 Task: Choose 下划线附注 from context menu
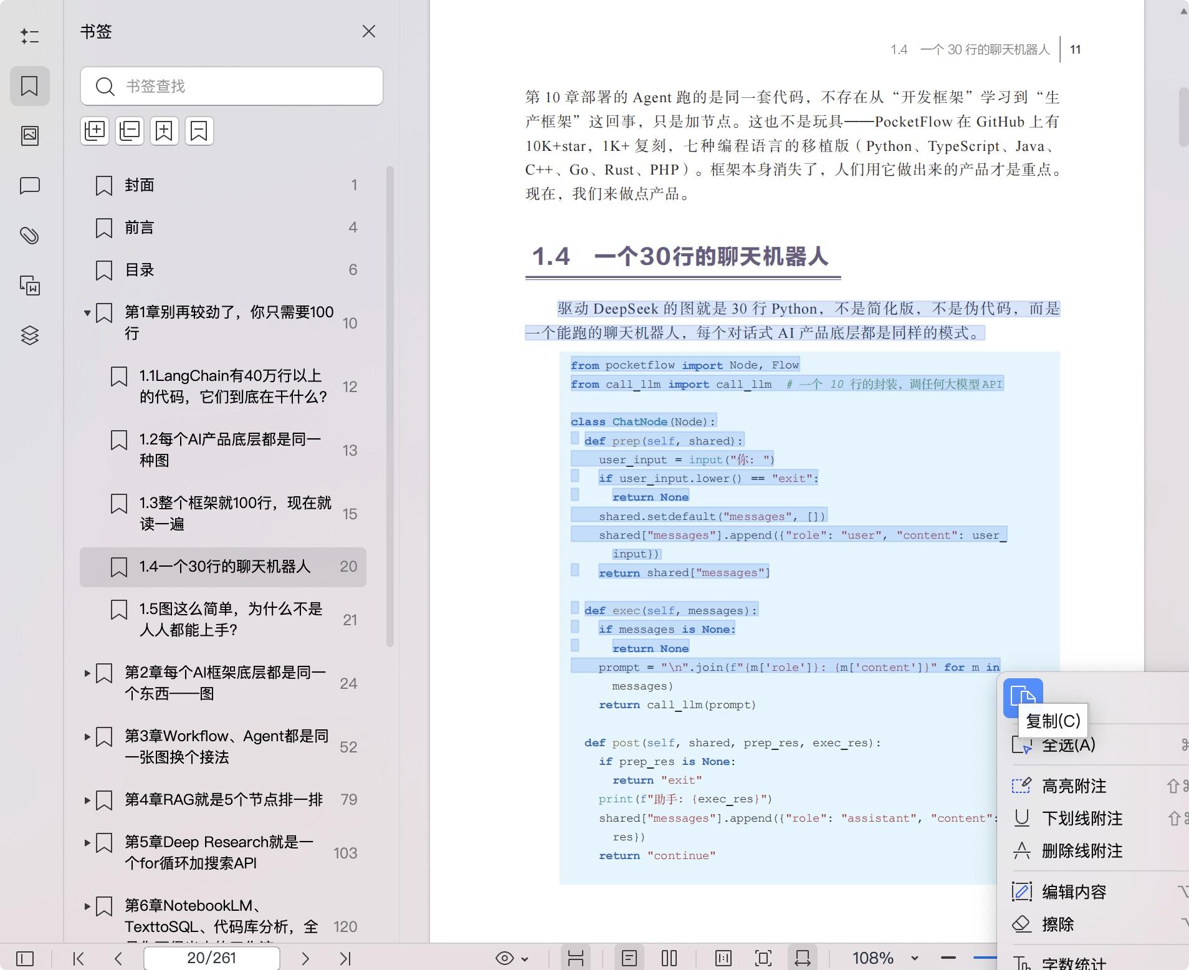click(1082, 819)
